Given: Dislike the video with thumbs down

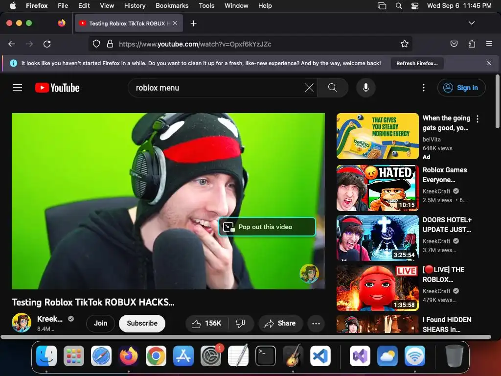Looking at the screenshot, I should [x=240, y=324].
